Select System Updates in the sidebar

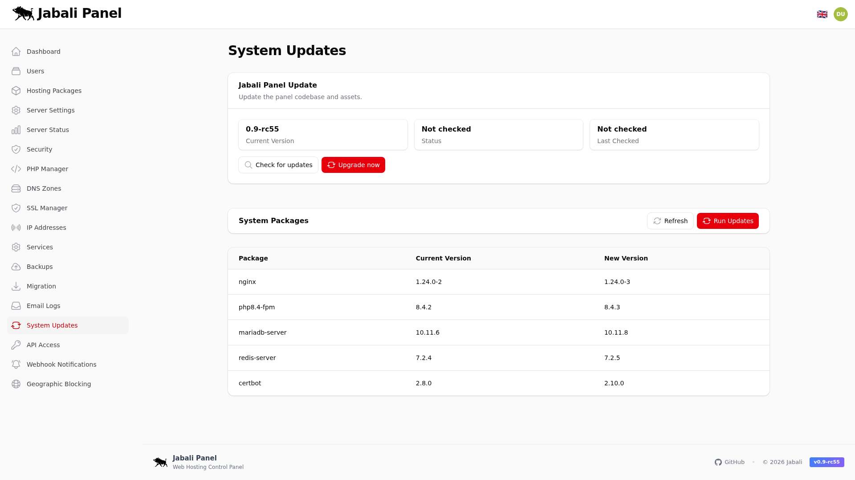52,325
